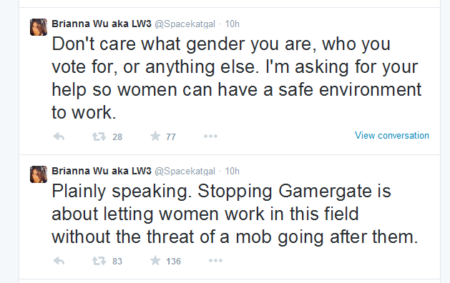
Task: Click first tweet's profile avatar
Action: pyautogui.click(x=39, y=27)
